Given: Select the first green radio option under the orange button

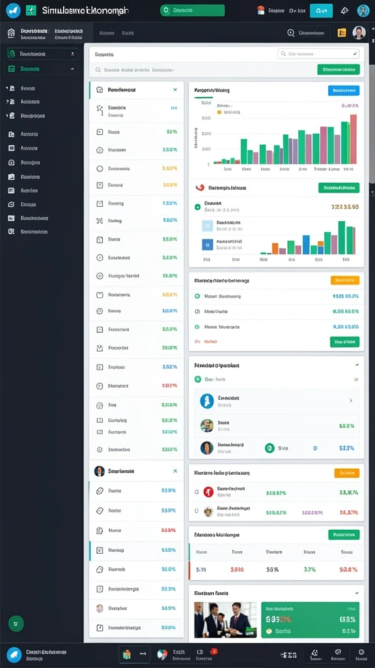Looking at the screenshot, I should pyautogui.click(x=197, y=296).
